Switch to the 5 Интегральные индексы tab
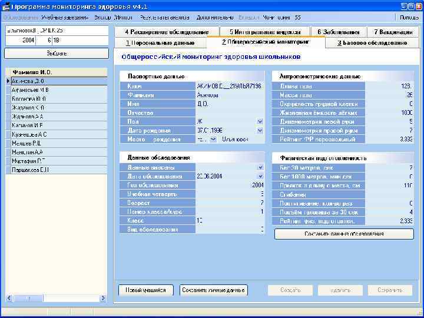The image size is (424, 318). point(265,32)
